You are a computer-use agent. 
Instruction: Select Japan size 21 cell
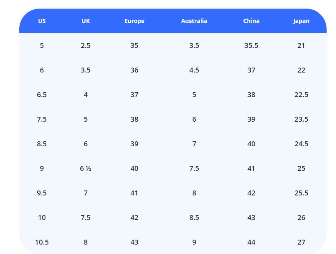tap(301, 45)
